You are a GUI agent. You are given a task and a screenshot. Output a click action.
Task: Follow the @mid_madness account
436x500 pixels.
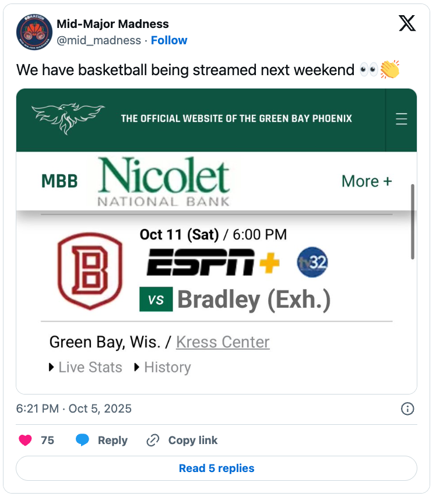[x=169, y=40]
